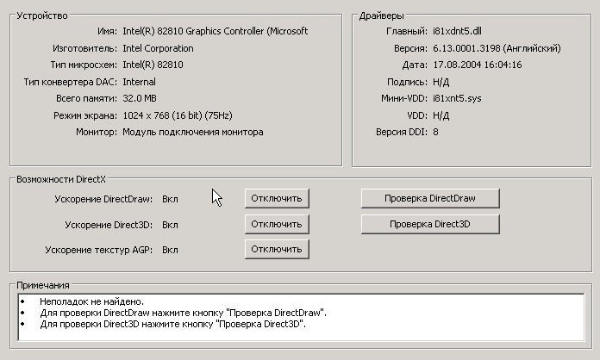
Task: Click the Вкл status of Ускорение текстур AGP
Action: (x=171, y=250)
